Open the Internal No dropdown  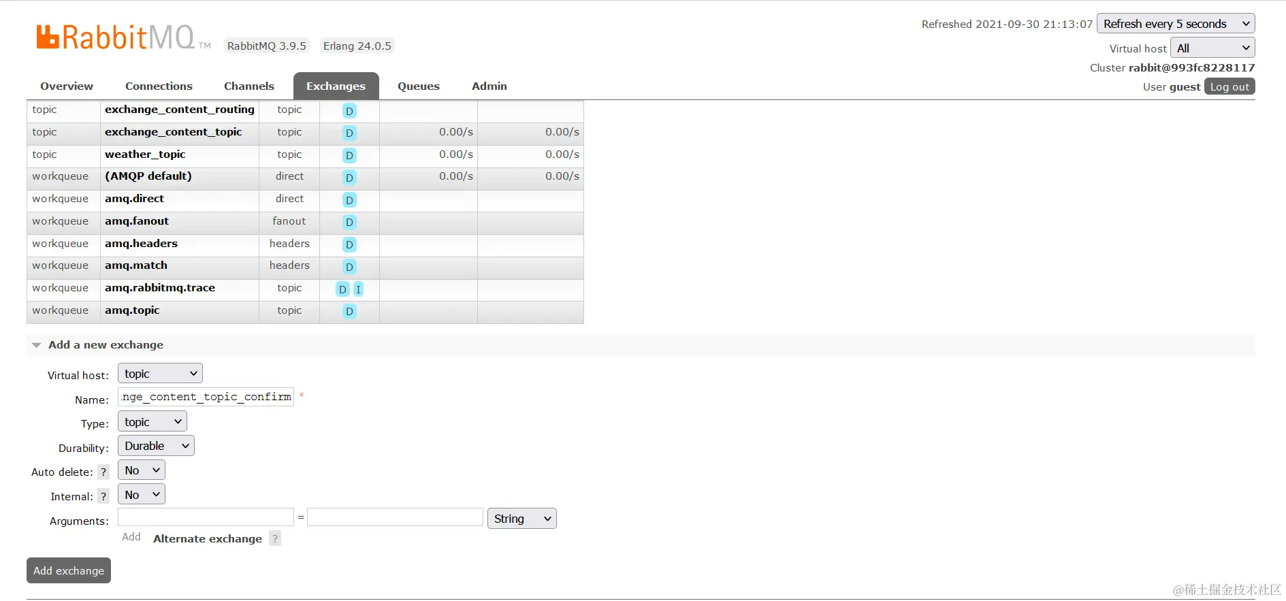(x=142, y=494)
